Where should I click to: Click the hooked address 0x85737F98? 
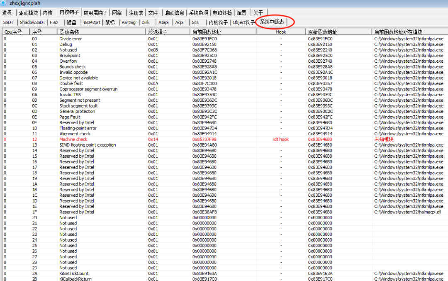204,139
